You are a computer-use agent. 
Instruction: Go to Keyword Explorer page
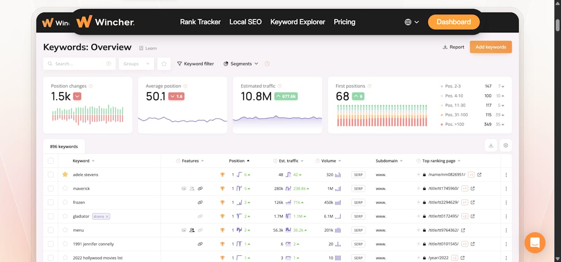(x=298, y=22)
